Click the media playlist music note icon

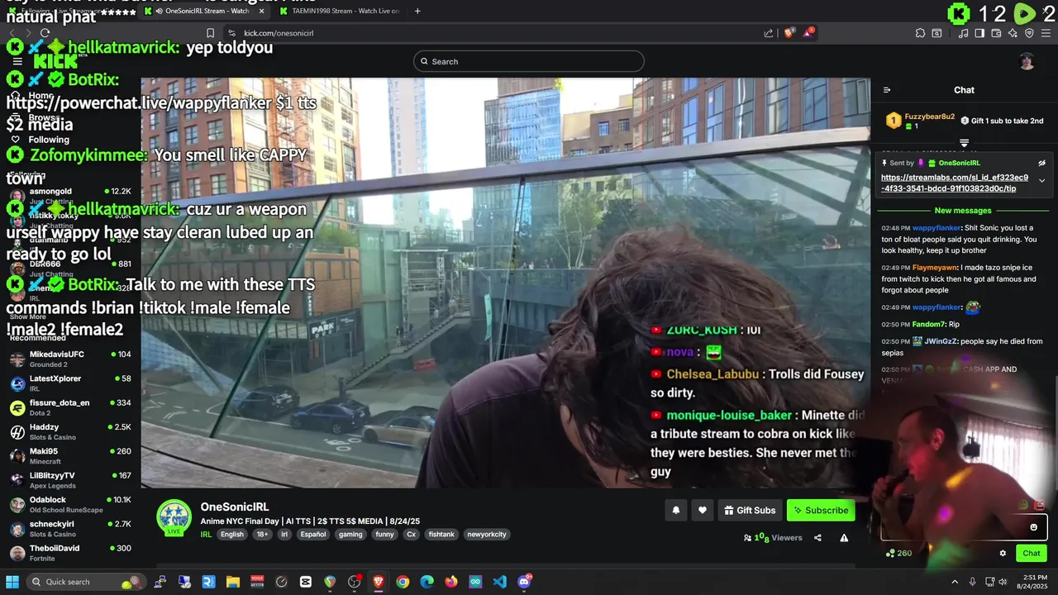click(x=964, y=33)
